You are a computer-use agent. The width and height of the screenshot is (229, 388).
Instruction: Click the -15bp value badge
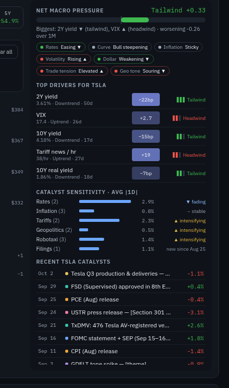pos(146,136)
